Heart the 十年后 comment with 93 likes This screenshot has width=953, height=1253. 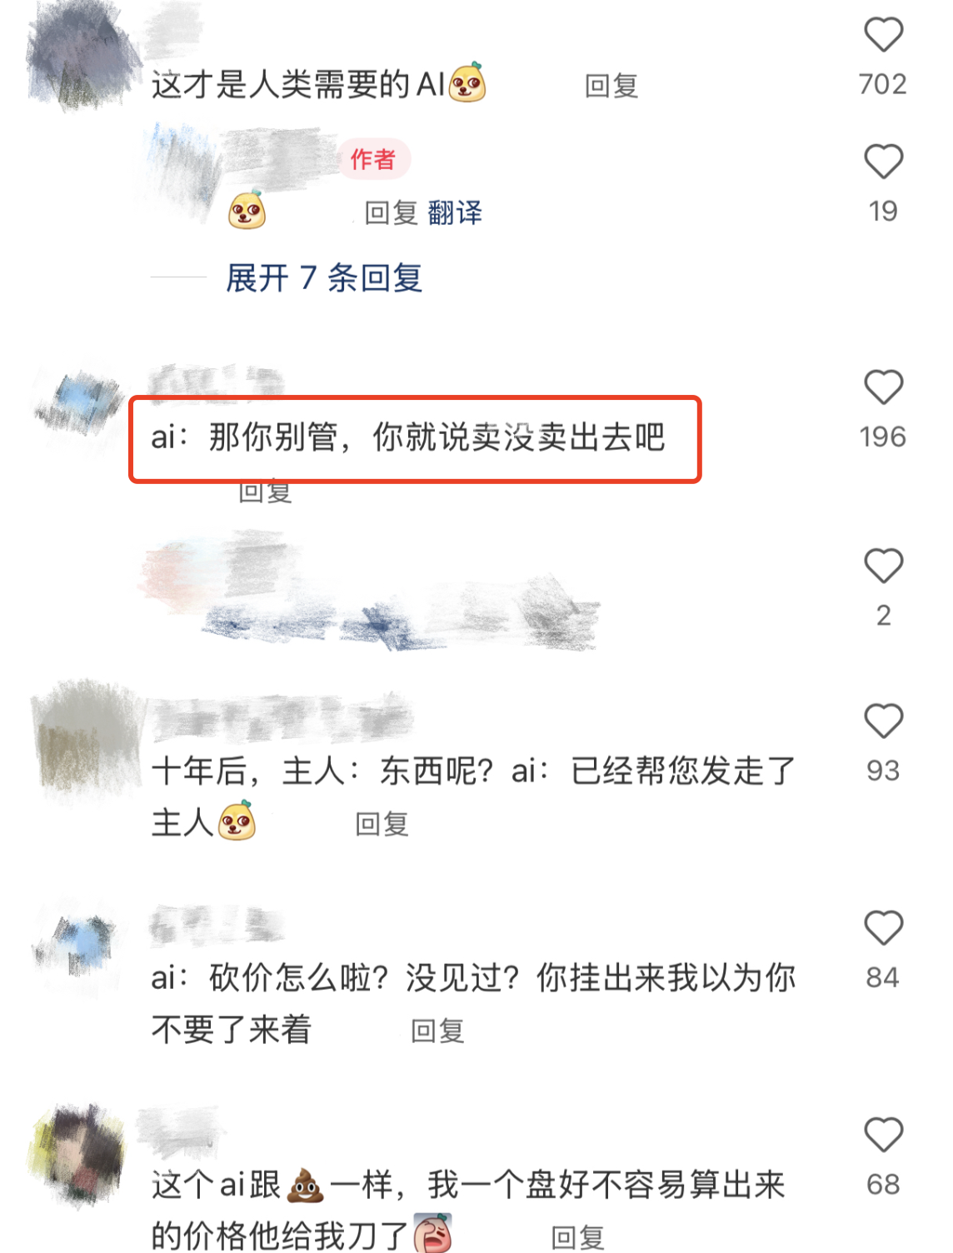(883, 721)
